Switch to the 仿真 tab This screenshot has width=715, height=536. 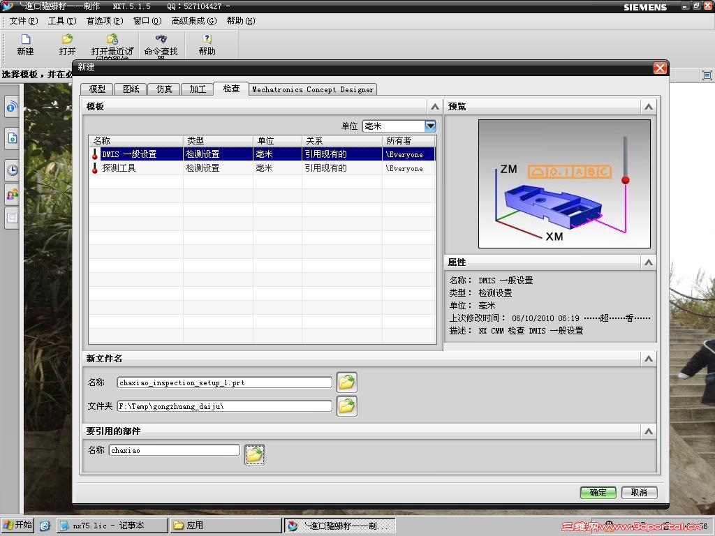coord(164,89)
